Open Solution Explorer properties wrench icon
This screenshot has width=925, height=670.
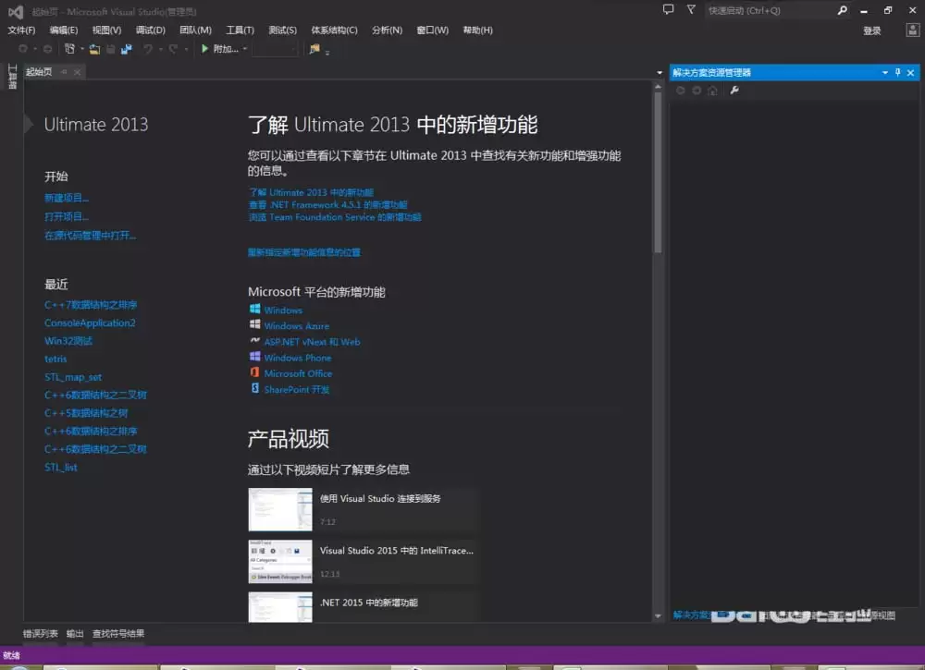click(734, 90)
